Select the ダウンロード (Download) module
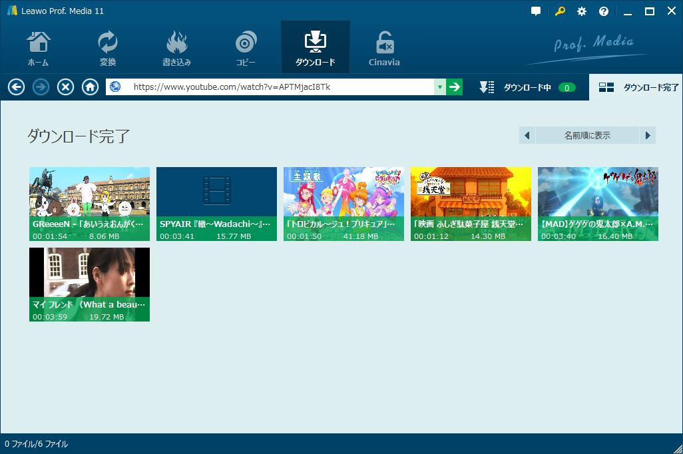The height and width of the screenshot is (454, 683). (x=316, y=48)
